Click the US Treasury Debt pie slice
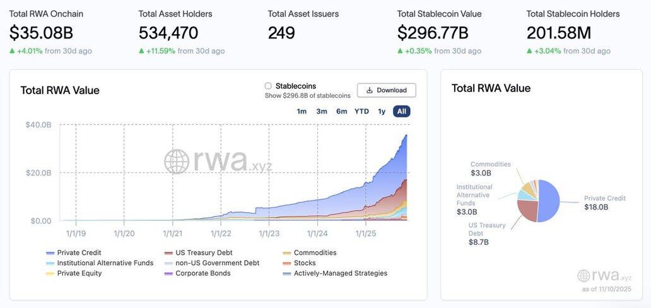Screen dimensions: 651x308 click(527, 210)
